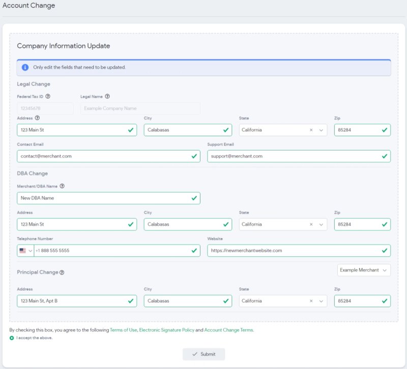Clear the Principal Change State selection
The width and height of the screenshot is (407, 369).
click(311, 301)
